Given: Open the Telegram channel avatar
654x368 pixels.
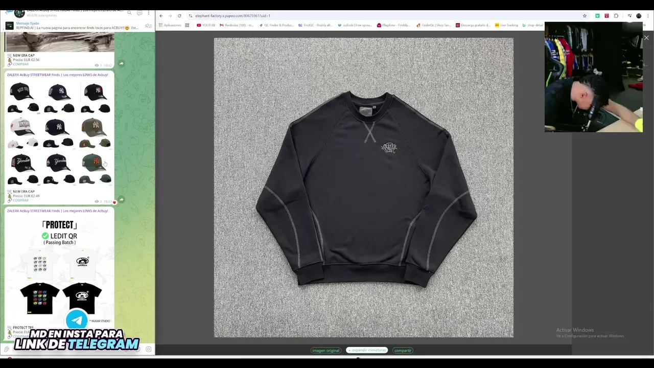Looking at the screenshot, I should tap(19, 12).
